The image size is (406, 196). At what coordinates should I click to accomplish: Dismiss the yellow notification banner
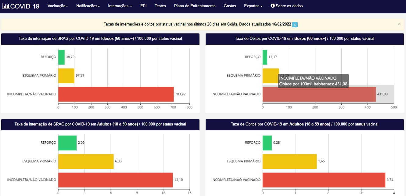tap(399, 24)
